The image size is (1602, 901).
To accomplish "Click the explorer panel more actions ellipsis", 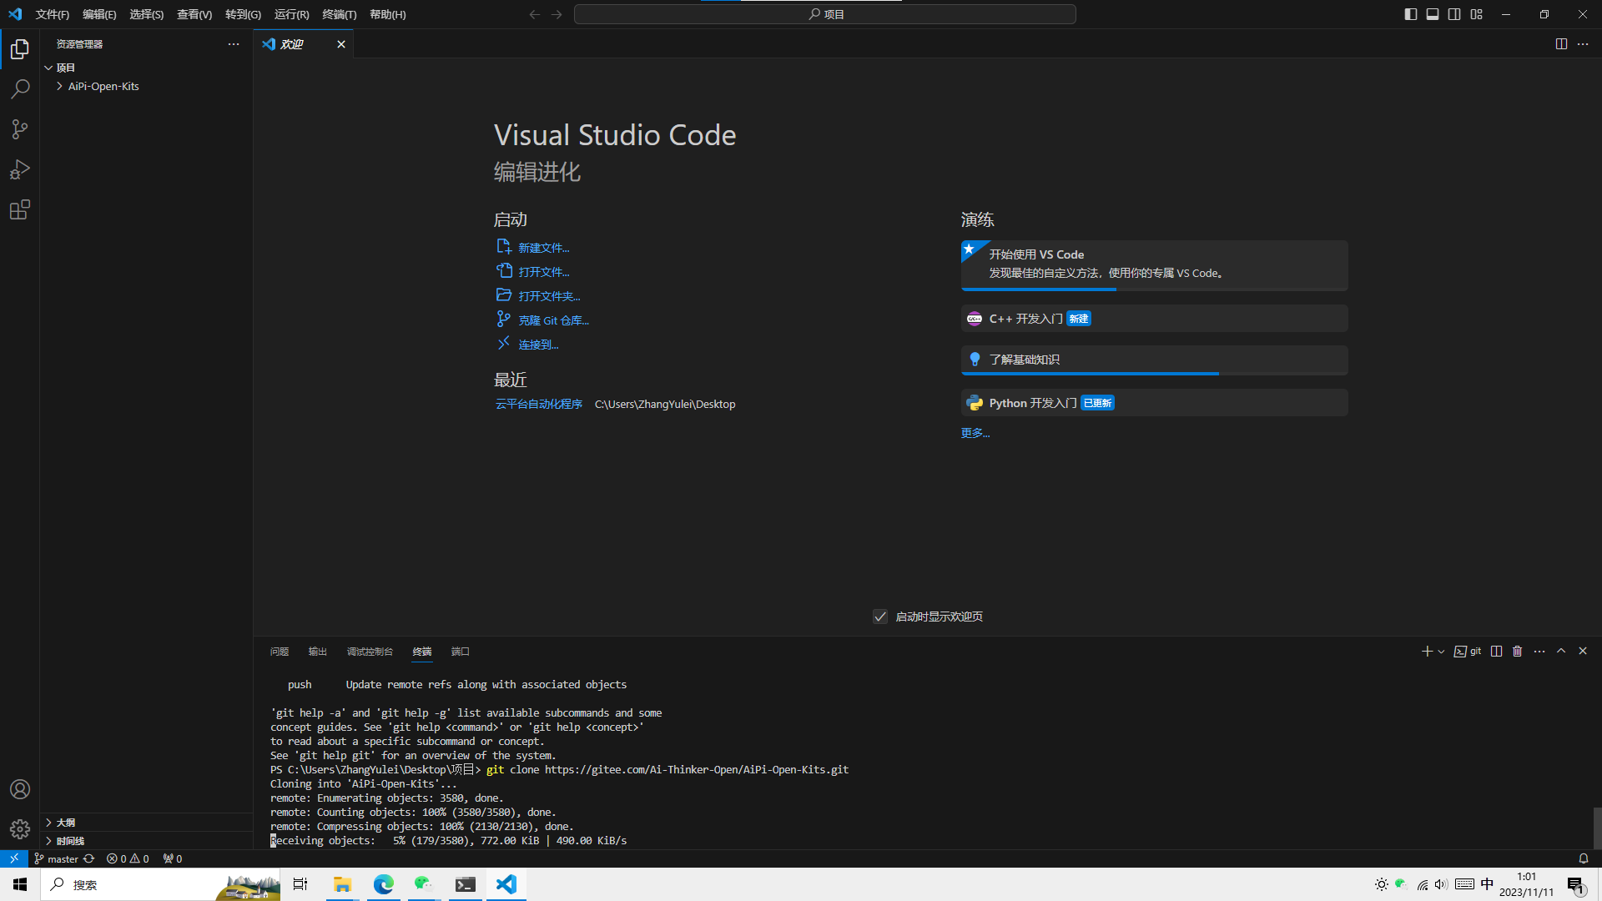I will (x=234, y=44).
